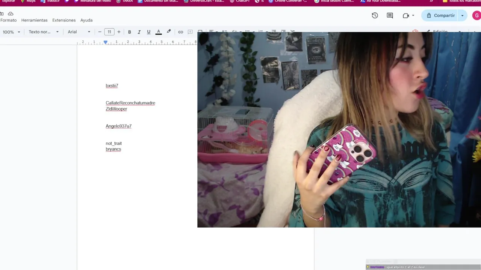
Task: Open the Maps bookmark
Action: point(28,1)
